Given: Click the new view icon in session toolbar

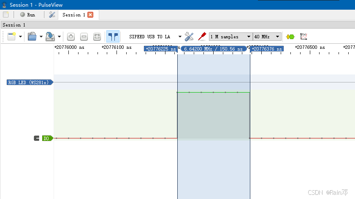Looking at the screenshot, I should (11, 37).
